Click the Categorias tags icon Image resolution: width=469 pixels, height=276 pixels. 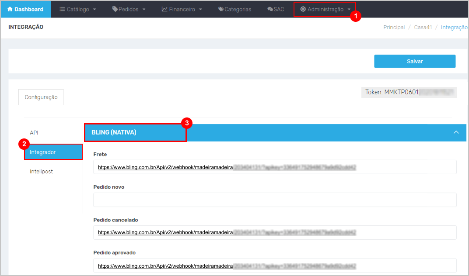[x=221, y=9]
